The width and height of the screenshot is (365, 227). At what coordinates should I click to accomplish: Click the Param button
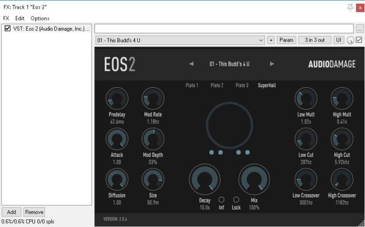point(287,40)
